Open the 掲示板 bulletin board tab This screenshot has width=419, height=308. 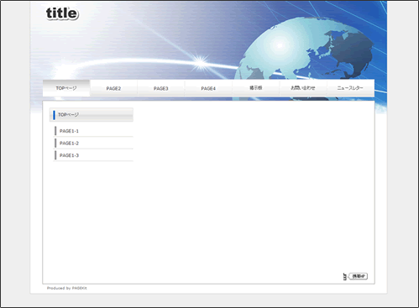click(x=256, y=88)
